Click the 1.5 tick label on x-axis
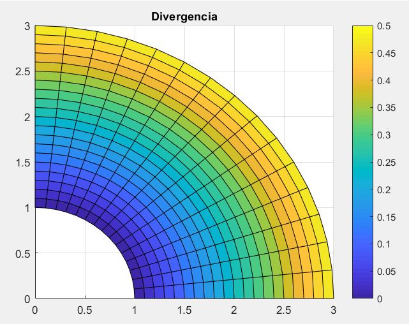 pos(184,309)
